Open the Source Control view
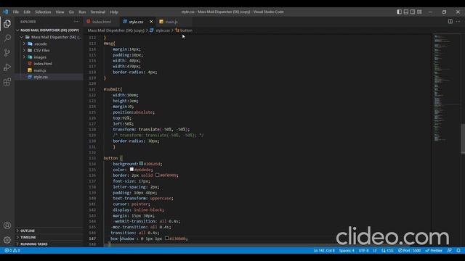This screenshot has height=261, width=465. 7,53
